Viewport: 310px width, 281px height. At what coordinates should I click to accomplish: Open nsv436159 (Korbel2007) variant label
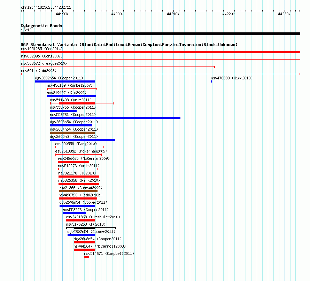pos(70,85)
